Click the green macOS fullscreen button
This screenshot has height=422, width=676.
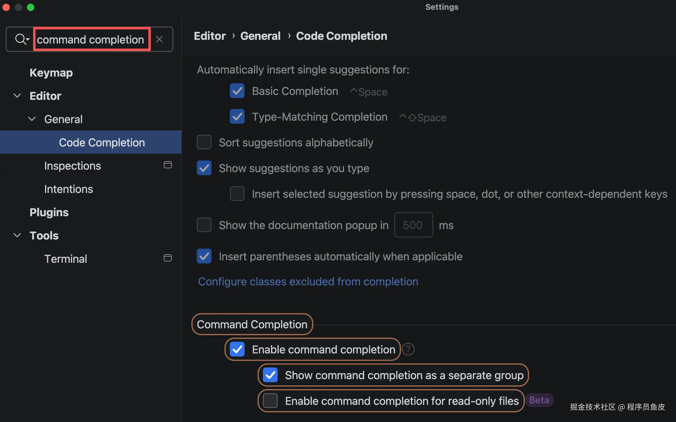click(31, 7)
